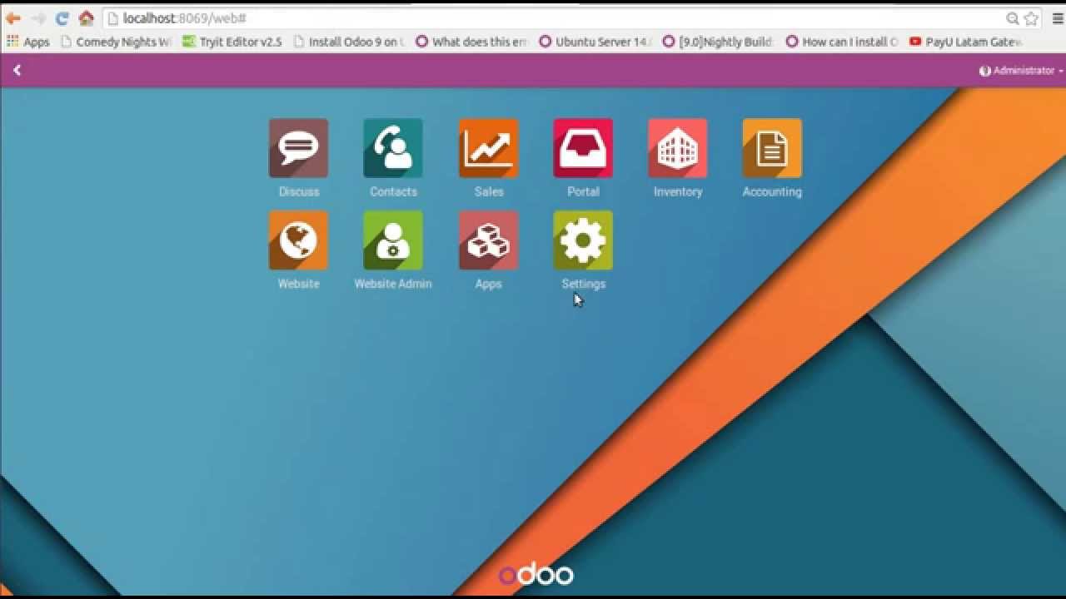Image resolution: width=1066 pixels, height=599 pixels.
Task: Open the Apps bookmarks shortcut
Action: (x=28, y=42)
